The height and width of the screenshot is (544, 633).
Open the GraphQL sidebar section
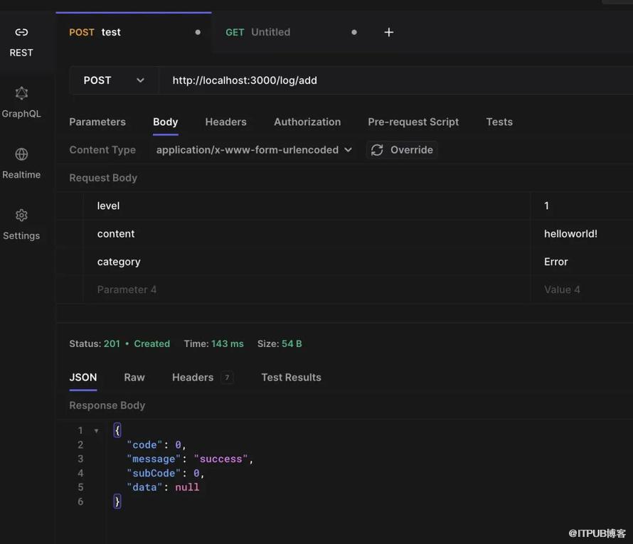(21, 102)
